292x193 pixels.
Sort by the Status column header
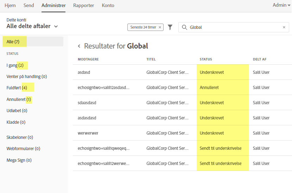click(x=206, y=59)
